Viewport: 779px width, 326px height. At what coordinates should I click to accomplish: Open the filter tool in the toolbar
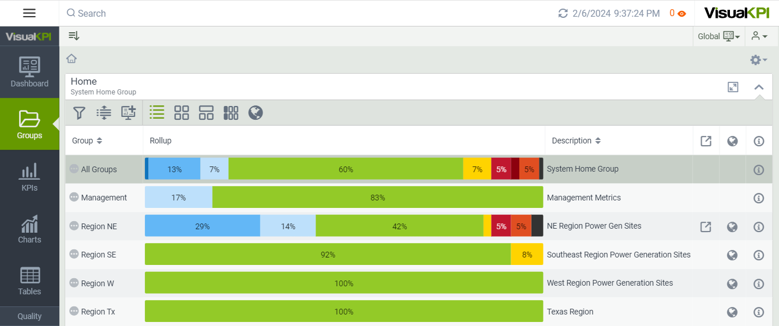[x=80, y=113]
